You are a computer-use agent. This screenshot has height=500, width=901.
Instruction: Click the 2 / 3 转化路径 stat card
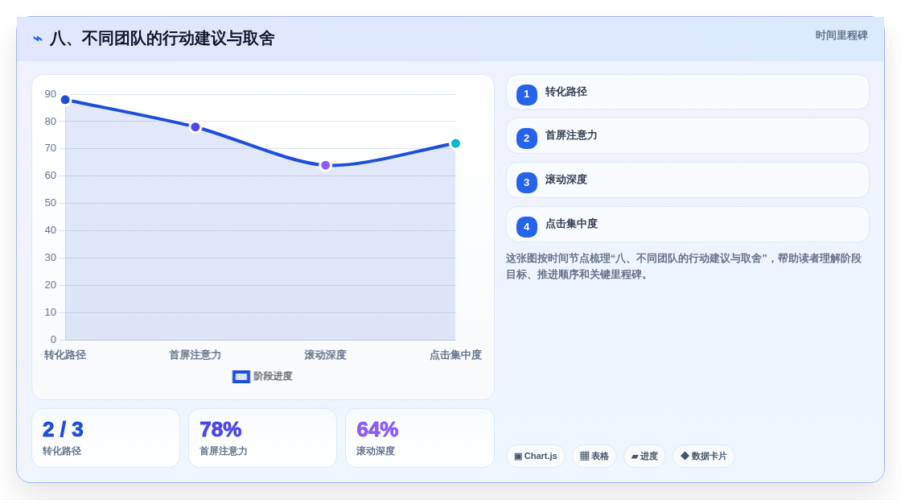coord(105,439)
